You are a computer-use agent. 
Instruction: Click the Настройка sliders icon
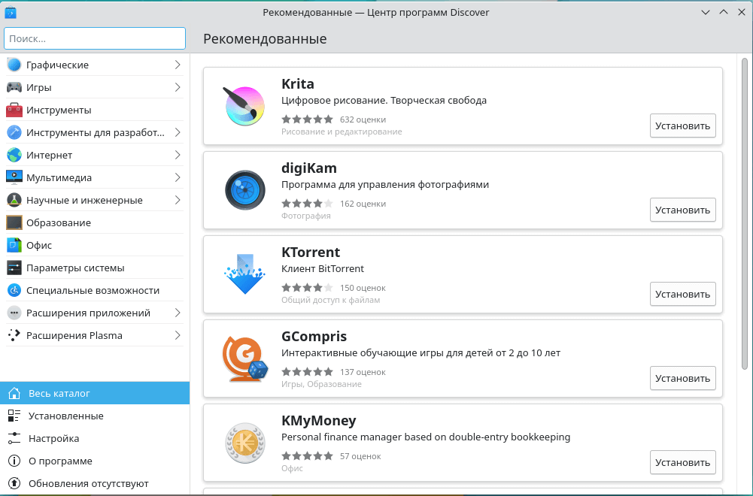14,438
